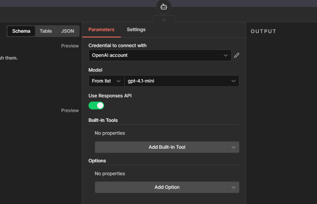The height and width of the screenshot is (204, 317).
Task: Switch input view to Schema
Action: 21,31
